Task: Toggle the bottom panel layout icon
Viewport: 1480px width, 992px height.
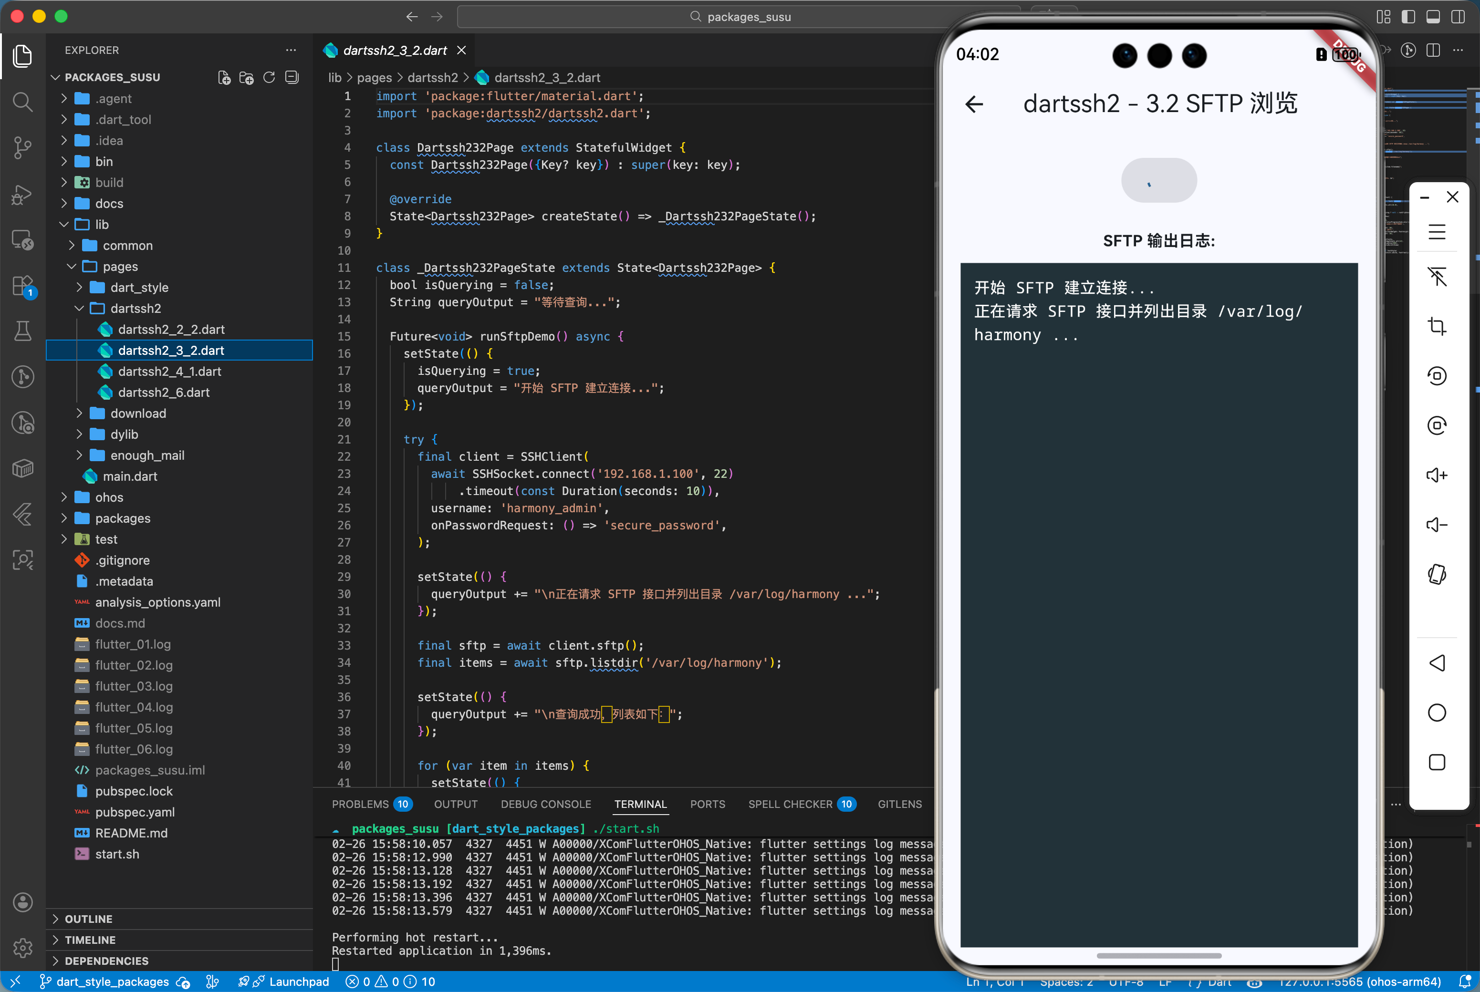Action: (x=1433, y=16)
